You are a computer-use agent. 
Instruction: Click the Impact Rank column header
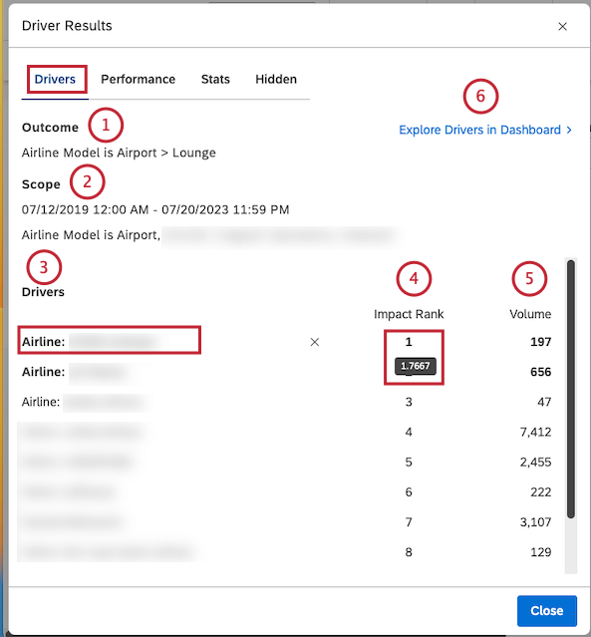coord(409,314)
